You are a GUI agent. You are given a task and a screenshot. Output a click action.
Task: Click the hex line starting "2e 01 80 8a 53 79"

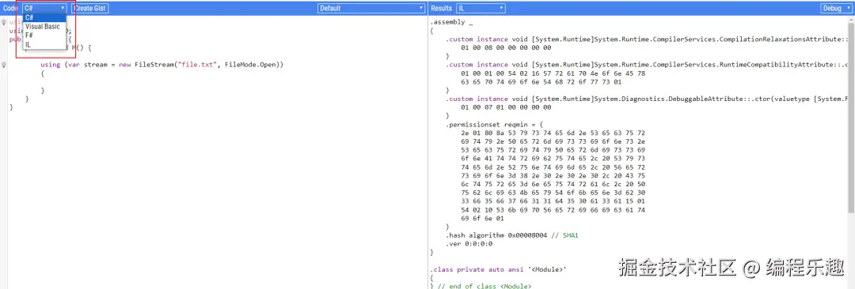[x=553, y=133]
